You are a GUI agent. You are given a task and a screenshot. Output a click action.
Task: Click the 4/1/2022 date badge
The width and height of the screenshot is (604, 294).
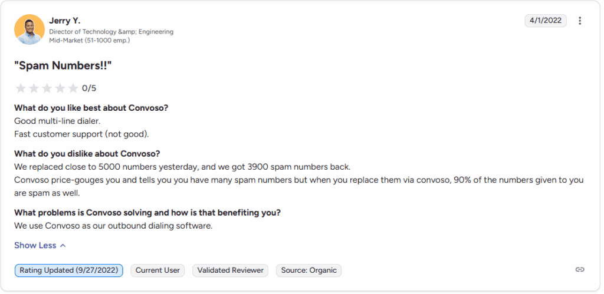(x=546, y=21)
